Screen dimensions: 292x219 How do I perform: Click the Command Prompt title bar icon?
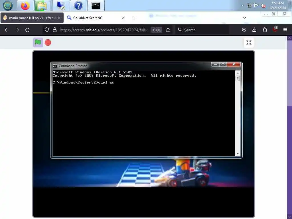tap(55, 66)
